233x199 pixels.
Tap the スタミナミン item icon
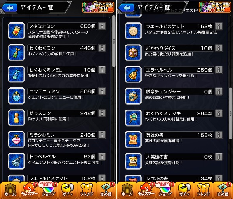16,31
